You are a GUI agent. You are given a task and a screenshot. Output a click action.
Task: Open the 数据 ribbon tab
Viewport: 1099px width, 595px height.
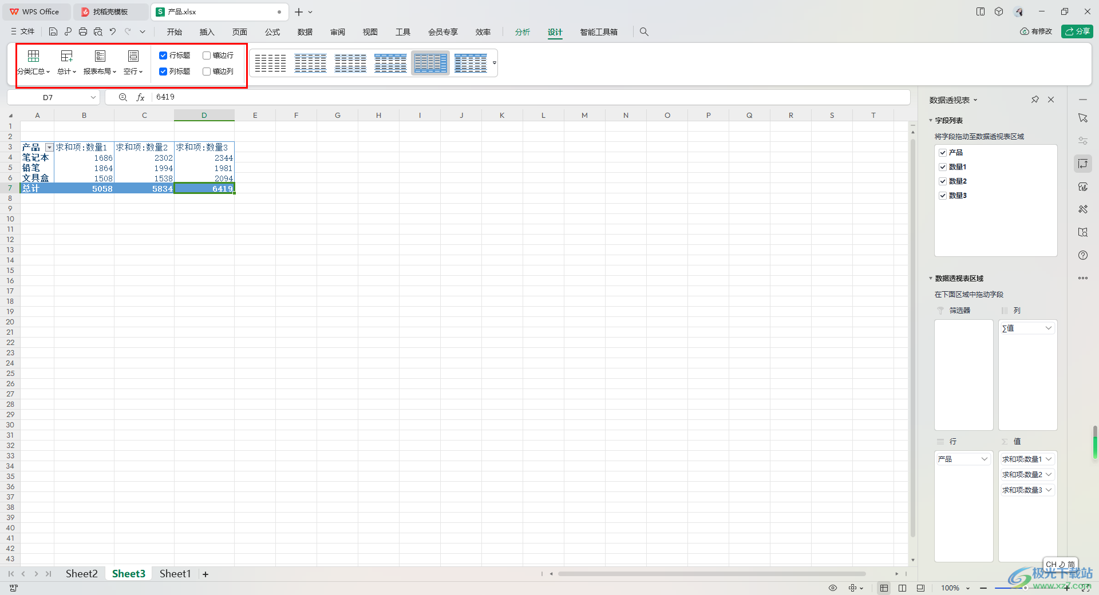[x=305, y=32]
